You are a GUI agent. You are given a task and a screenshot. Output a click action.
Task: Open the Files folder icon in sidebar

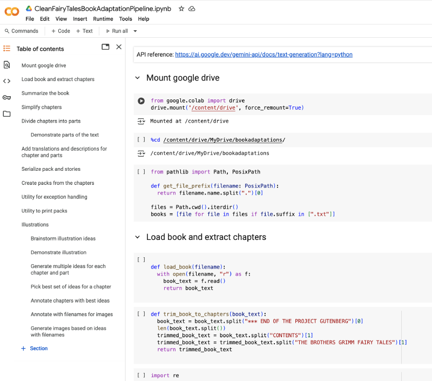coord(7,114)
